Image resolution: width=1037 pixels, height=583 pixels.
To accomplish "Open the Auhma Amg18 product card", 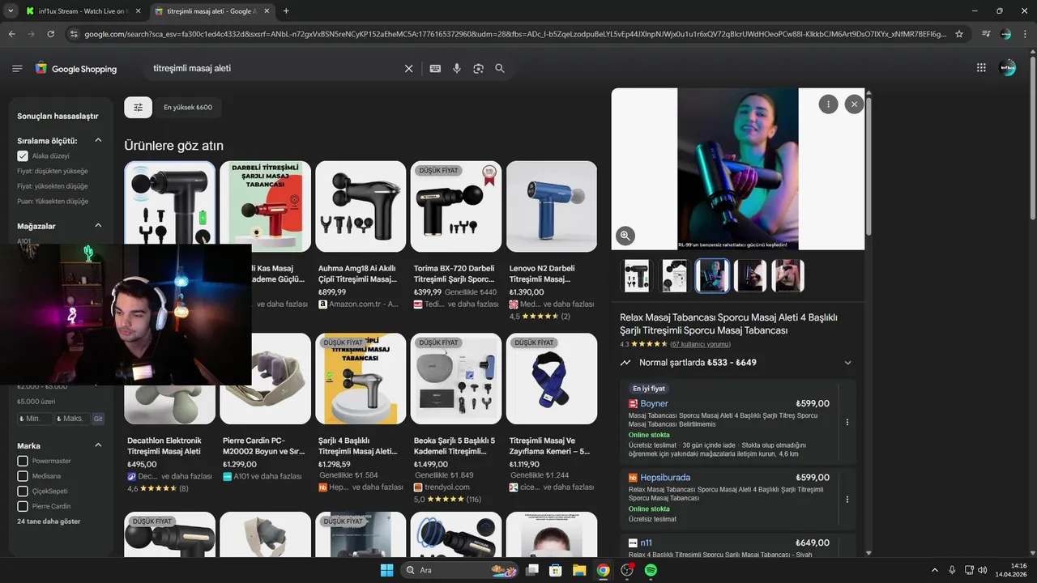I will click(361, 235).
